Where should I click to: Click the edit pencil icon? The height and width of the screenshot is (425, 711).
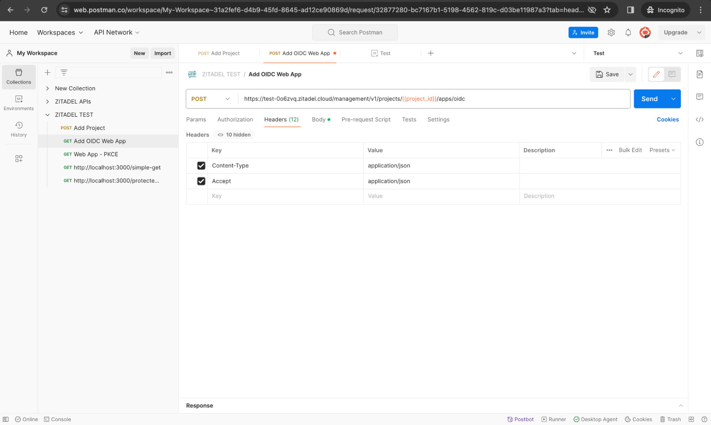tap(656, 74)
